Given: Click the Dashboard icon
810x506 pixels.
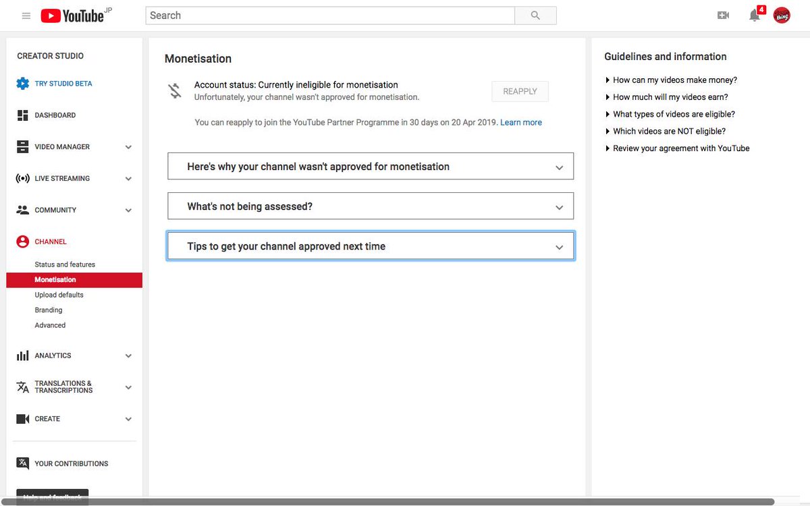Looking at the screenshot, I should pos(23,115).
